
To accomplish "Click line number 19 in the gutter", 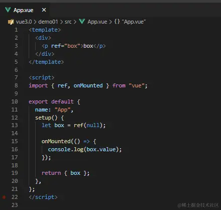I will point(15,173).
